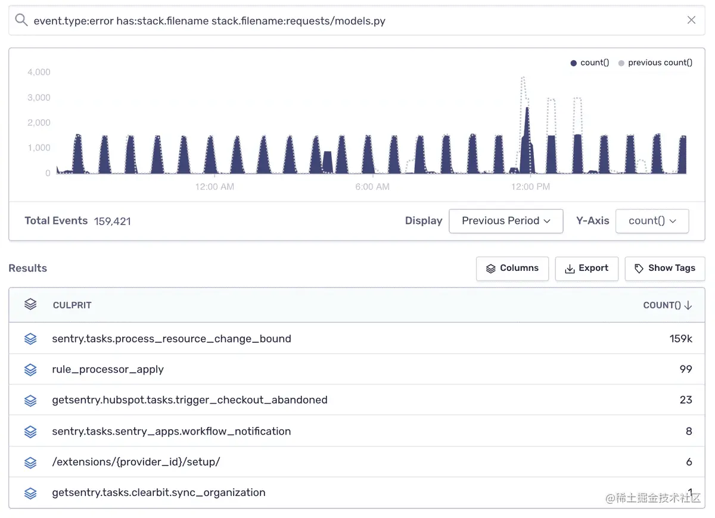Export the results

point(587,269)
